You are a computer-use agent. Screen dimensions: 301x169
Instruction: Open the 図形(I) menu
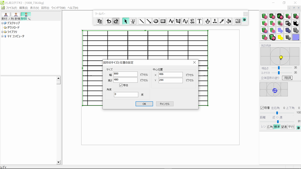coord(45,8)
